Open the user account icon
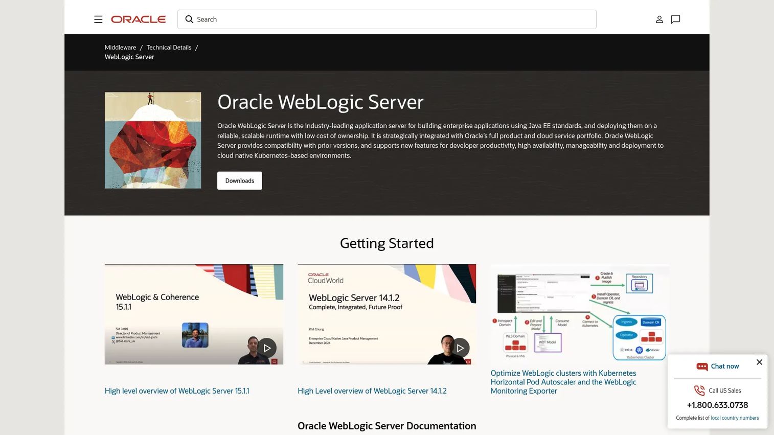Viewport: 774px width, 435px height. pos(659,19)
